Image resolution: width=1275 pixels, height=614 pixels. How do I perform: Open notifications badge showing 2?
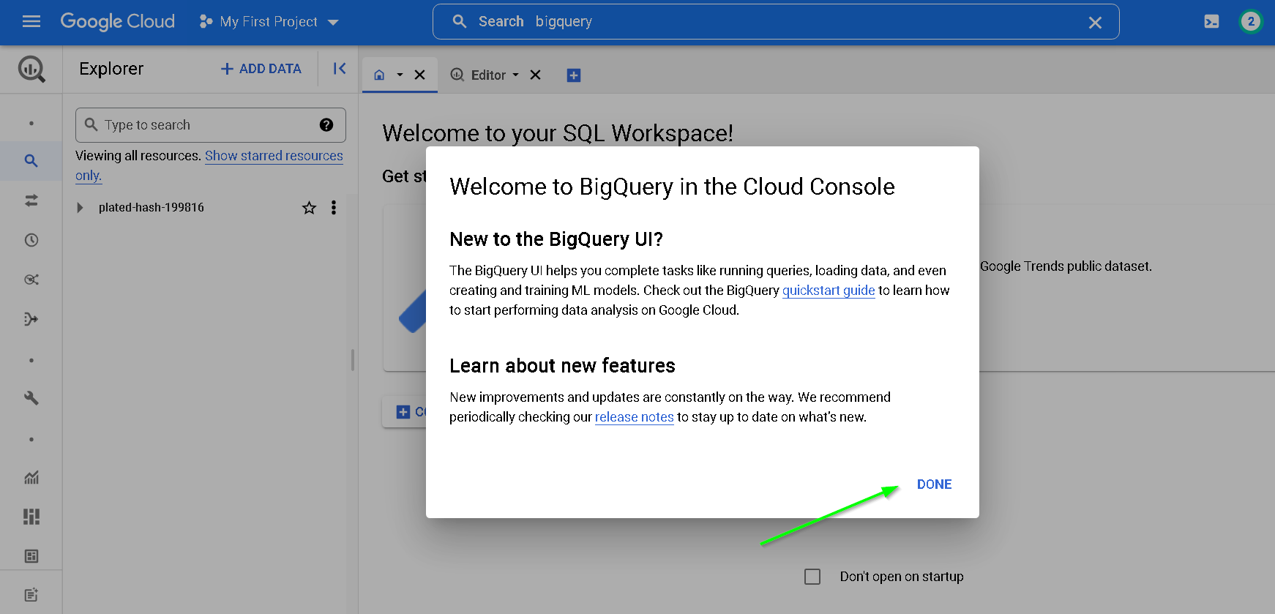click(x=1251, y=22)
